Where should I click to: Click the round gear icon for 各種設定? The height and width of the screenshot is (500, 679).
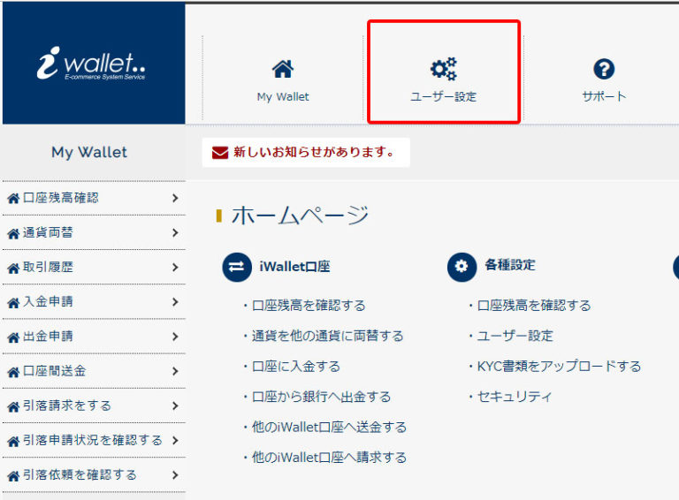coord(462,267)
